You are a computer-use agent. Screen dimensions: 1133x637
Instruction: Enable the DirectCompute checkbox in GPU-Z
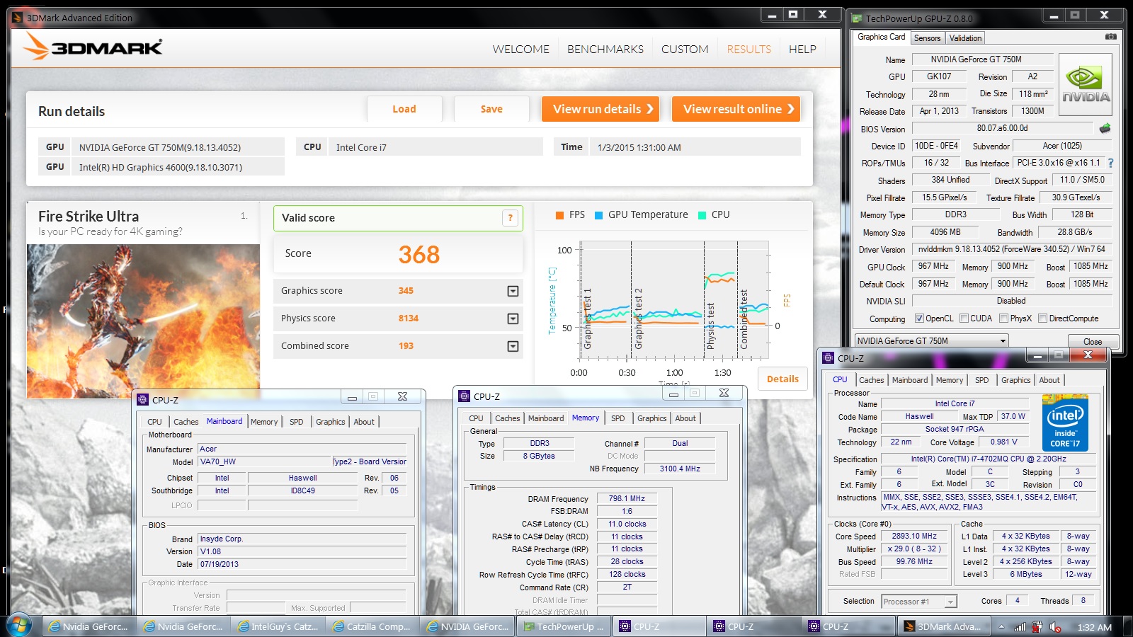point(1042,318)
